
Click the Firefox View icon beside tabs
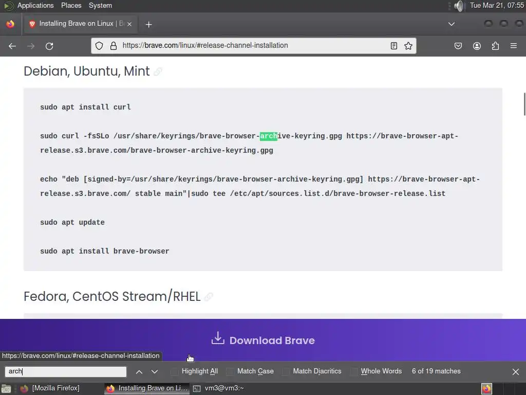coord(10,24)
